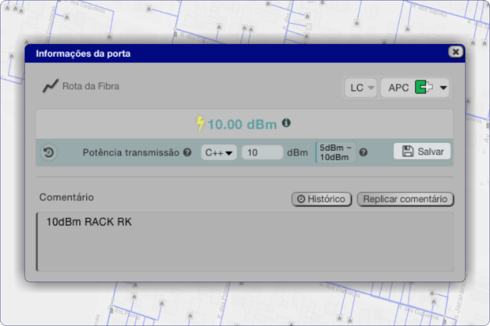Open Rota da Fibra route icon

[51, 86]
